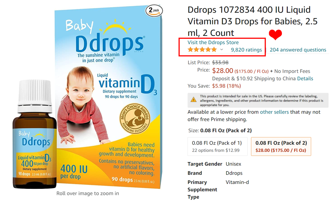
Task: Open the other sellers link
Action: coord(274,112)
